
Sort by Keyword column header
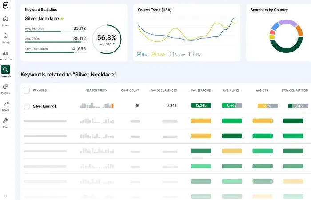point(40,90)
